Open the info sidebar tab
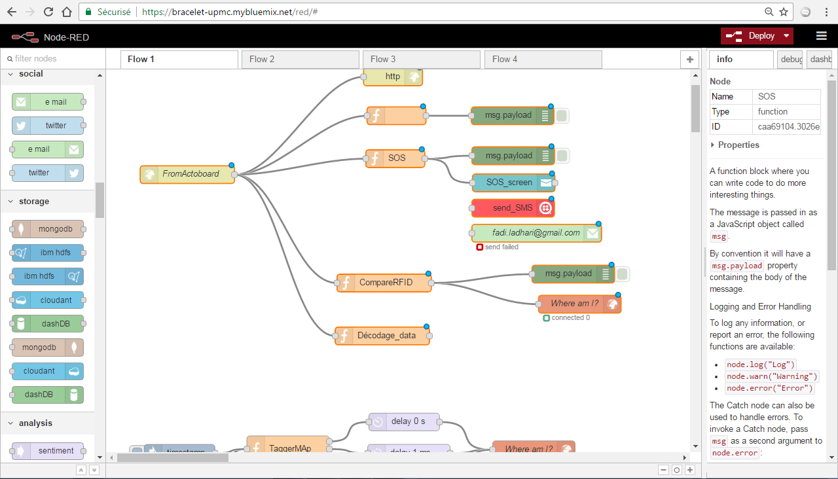Viewport: 838px width, 479px height. (x=741, y=59)
